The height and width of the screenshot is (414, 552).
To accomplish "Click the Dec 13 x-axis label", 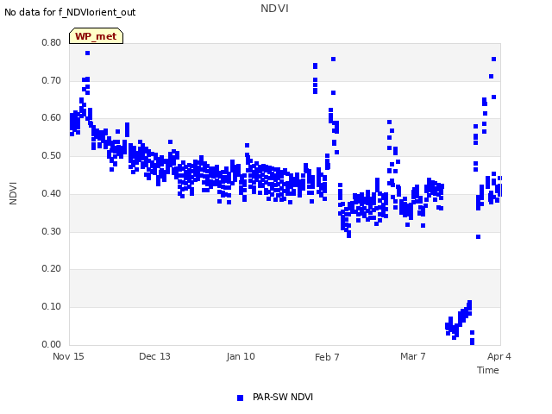I will click(x=154, y=356).
